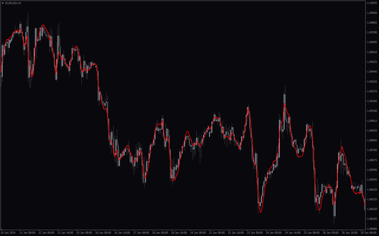Image resolution: width=379 pixels, height=236 pixels.
Task: Select the 1.09780 price level label
Action: point(372,32)
